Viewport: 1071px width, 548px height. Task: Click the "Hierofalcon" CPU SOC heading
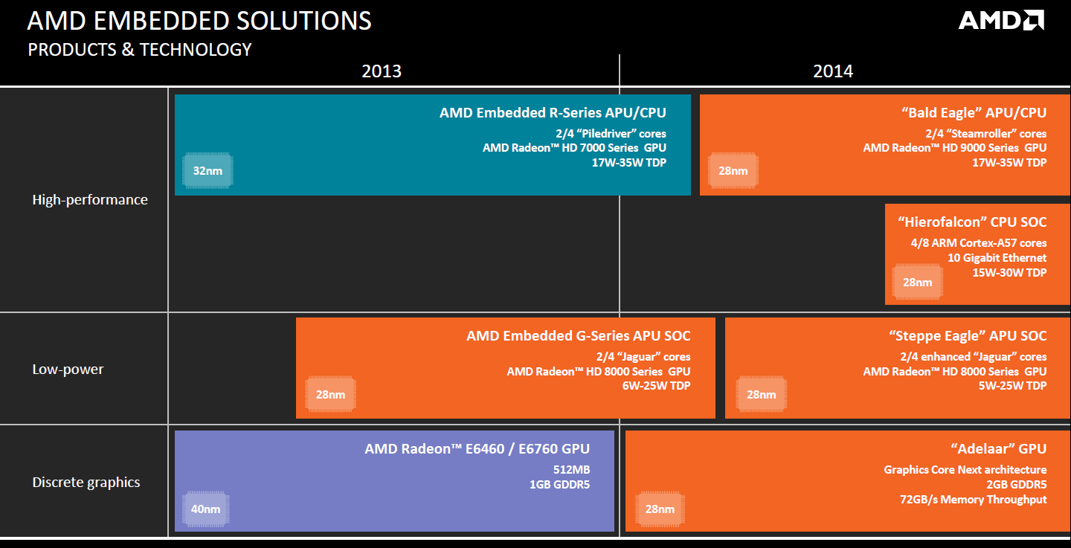(971, 222)
